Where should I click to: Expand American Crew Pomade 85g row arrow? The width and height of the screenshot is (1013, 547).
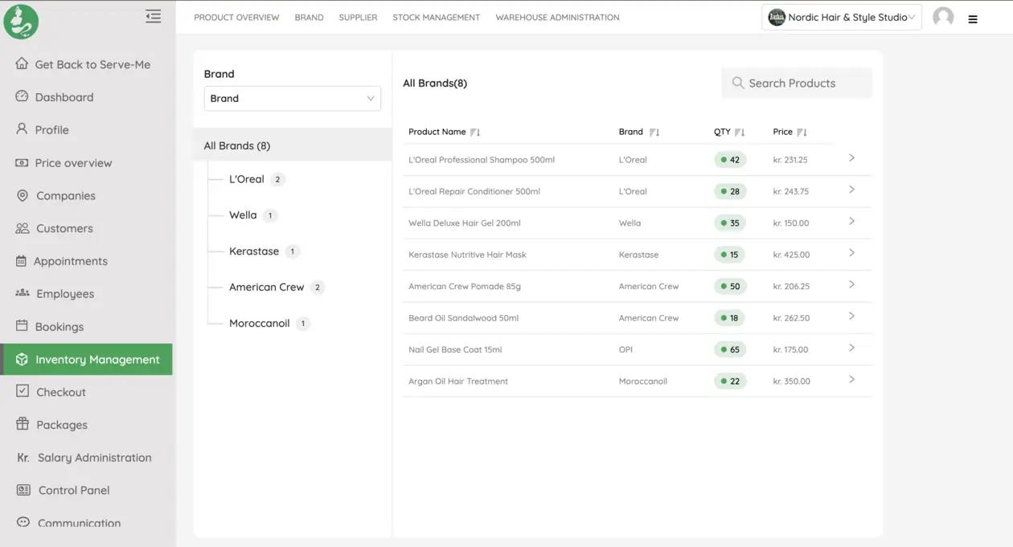pos(851,284)
